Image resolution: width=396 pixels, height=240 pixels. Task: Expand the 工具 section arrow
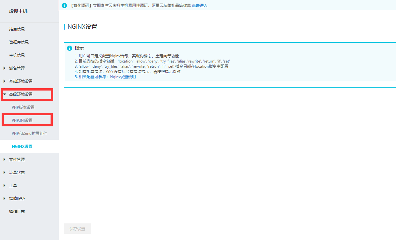(4, 185)
